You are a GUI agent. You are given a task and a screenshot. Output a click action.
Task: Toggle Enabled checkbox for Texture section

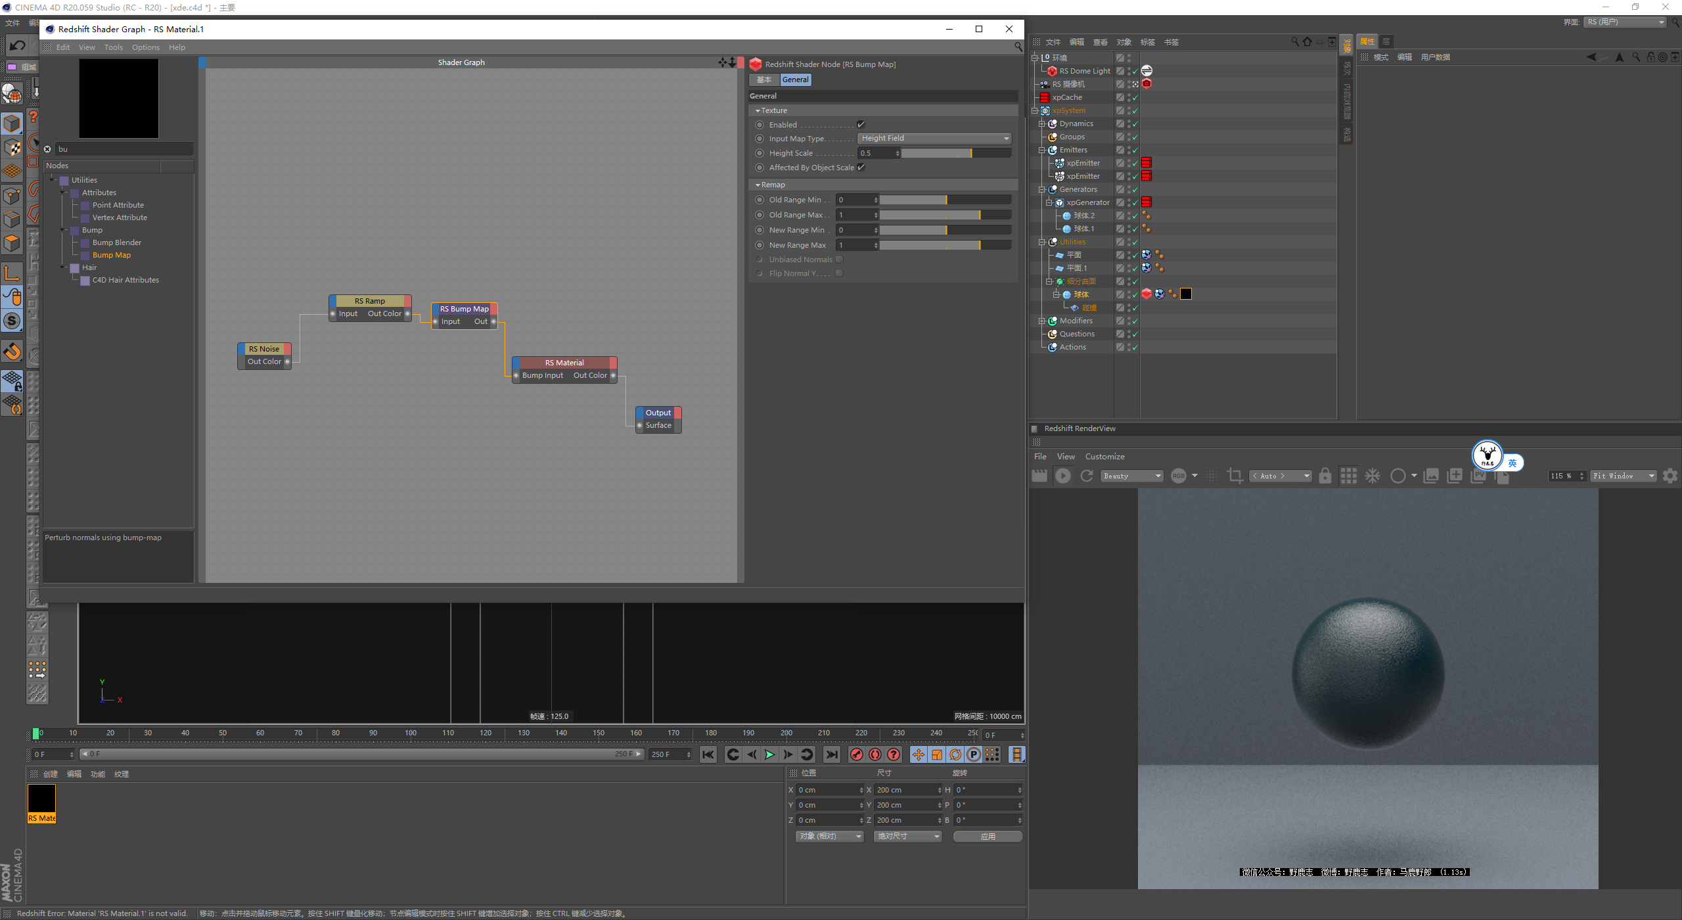857,125
